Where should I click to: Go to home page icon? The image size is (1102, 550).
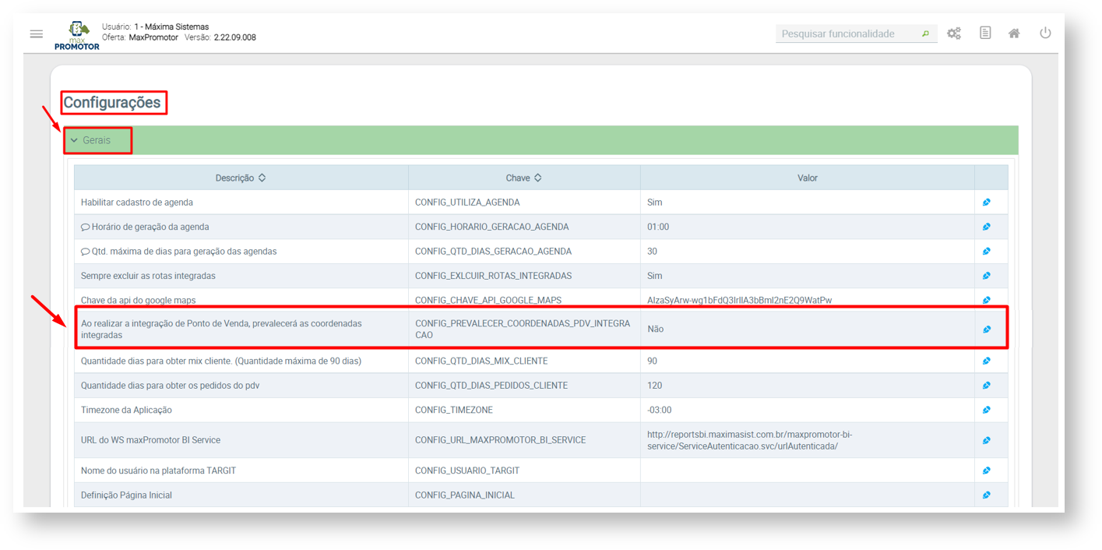click(x=1014, y=33)
